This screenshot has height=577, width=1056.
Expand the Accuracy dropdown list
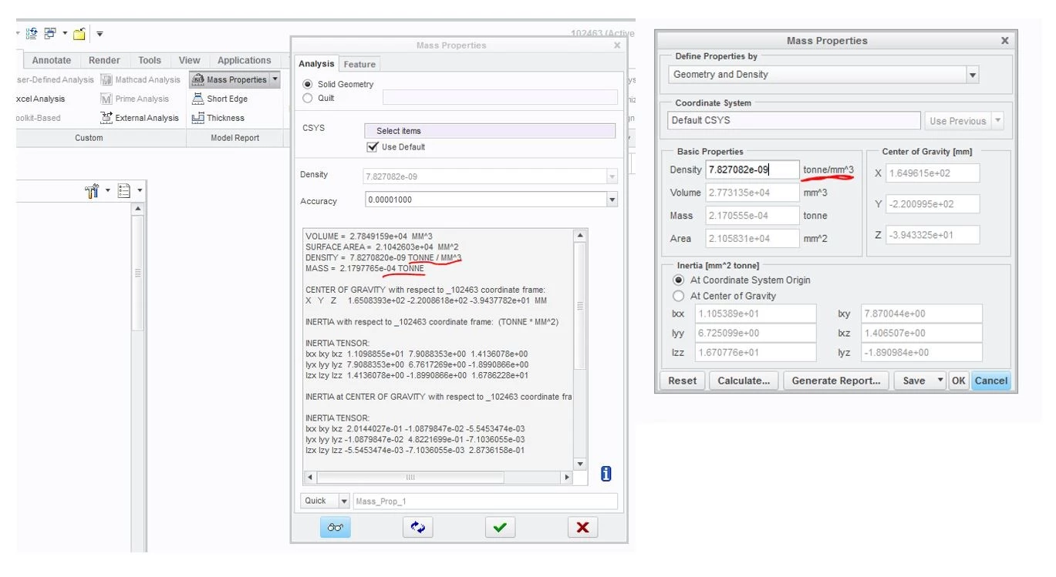point(612,200)
